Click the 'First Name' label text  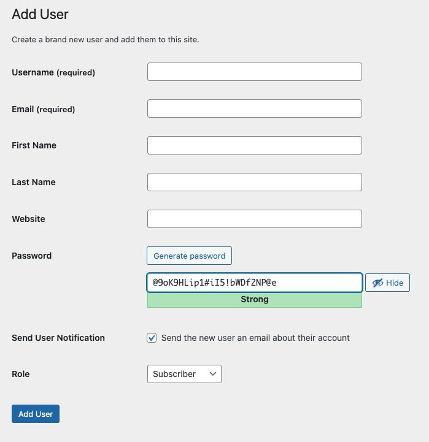pos(34,145)
